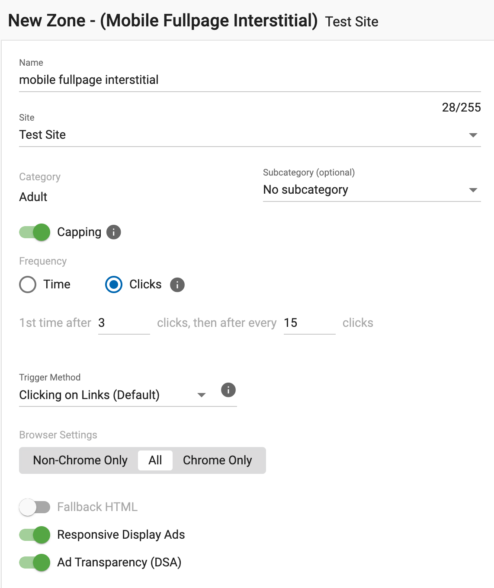This screenshot has width=494, height=588.
Task: Click the Adult category value
Action: click(33, 197)
